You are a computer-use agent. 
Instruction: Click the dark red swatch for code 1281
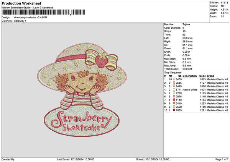[x=174, y=110]
